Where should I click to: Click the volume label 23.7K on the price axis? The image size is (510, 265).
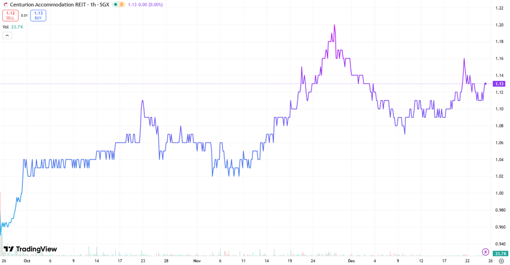(x=499, y=254)
